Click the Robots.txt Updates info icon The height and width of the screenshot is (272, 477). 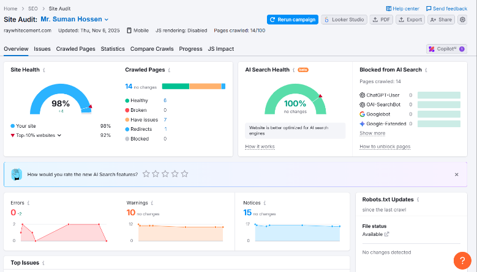[419, 199]
